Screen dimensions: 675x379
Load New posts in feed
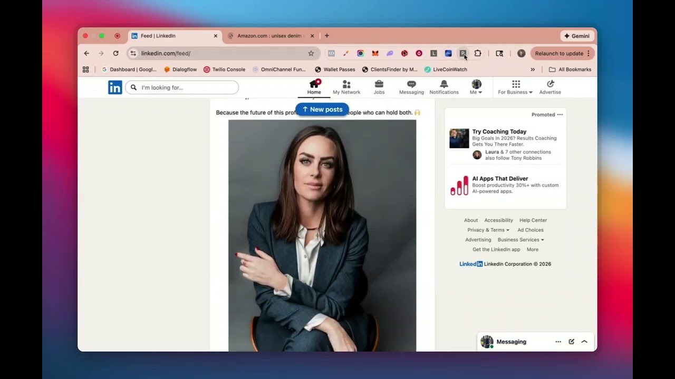[x=322, y=109]
